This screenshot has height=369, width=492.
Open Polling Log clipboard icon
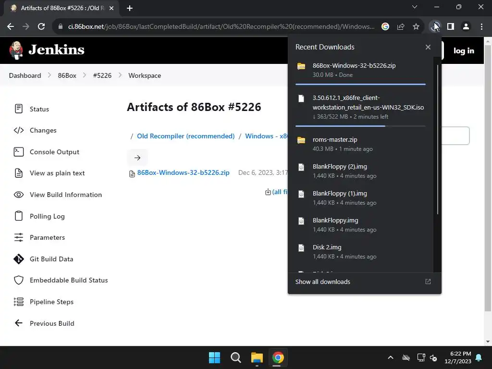pyautogui.click(x=19, y=216)
